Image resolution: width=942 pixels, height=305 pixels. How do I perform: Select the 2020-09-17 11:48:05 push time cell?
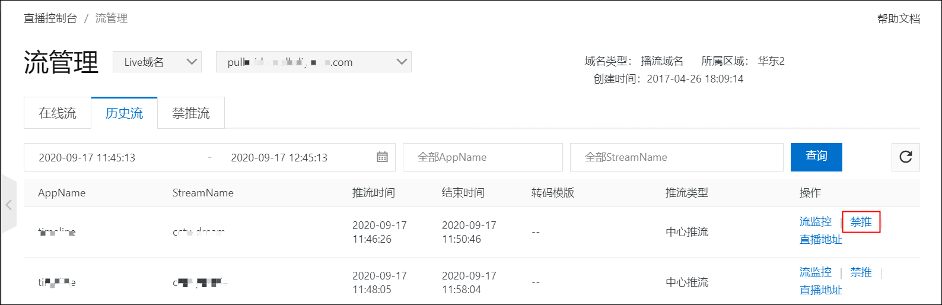pyautogui.click(x=380, y=282)
